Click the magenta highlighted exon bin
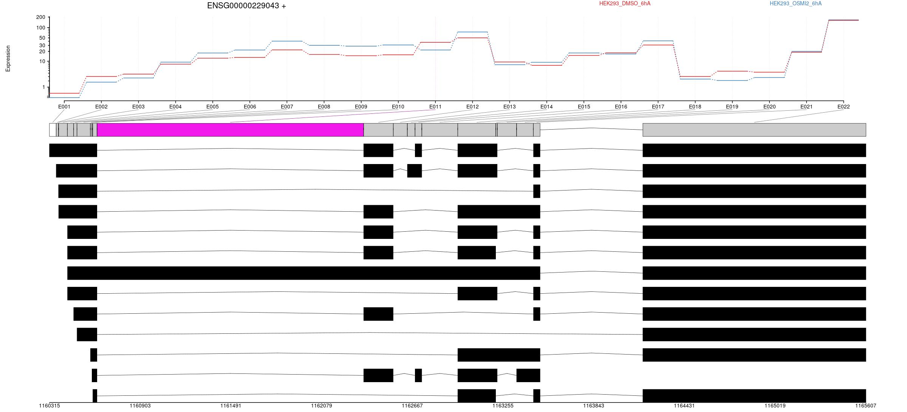 point(230,130)
